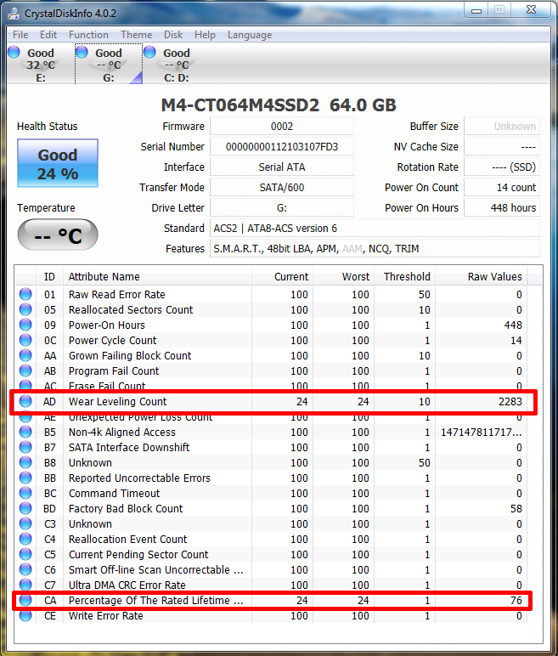
Task: Click status icon for Reallocation Event Count
Action: tap(25, 539)
